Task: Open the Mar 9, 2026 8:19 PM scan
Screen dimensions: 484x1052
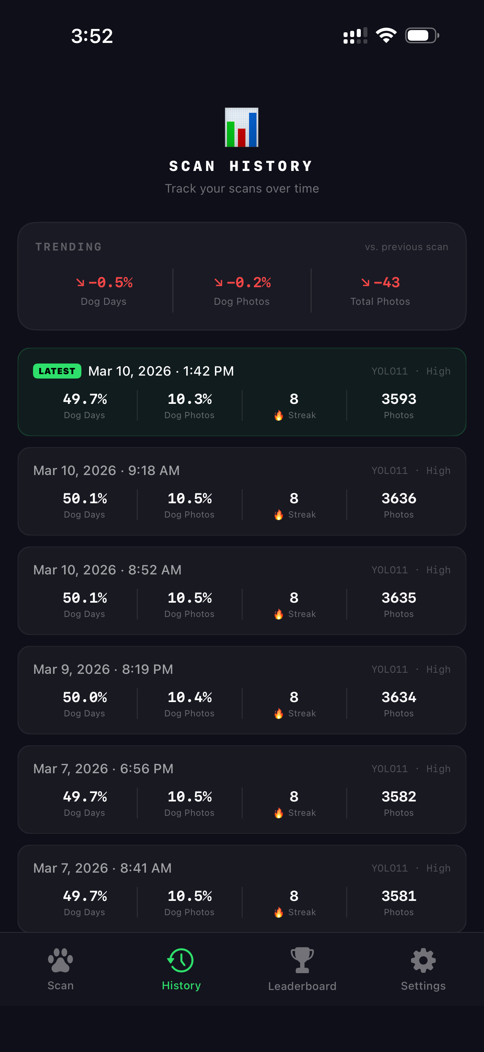Action: pos(242,690)
